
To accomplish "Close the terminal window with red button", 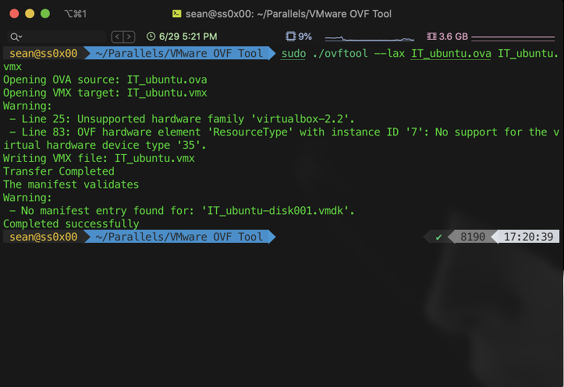I will click(14, 14).
